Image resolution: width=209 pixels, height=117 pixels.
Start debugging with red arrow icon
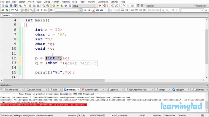click(100, 6)
